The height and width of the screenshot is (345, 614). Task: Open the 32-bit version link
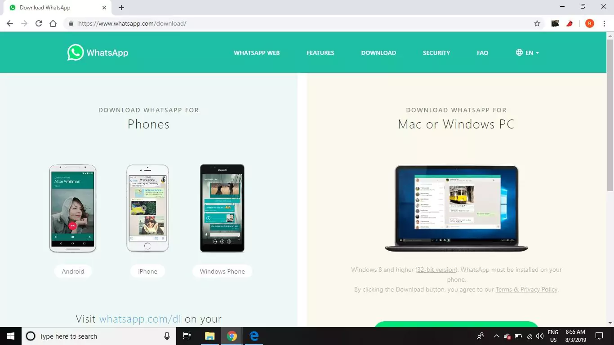436,270
